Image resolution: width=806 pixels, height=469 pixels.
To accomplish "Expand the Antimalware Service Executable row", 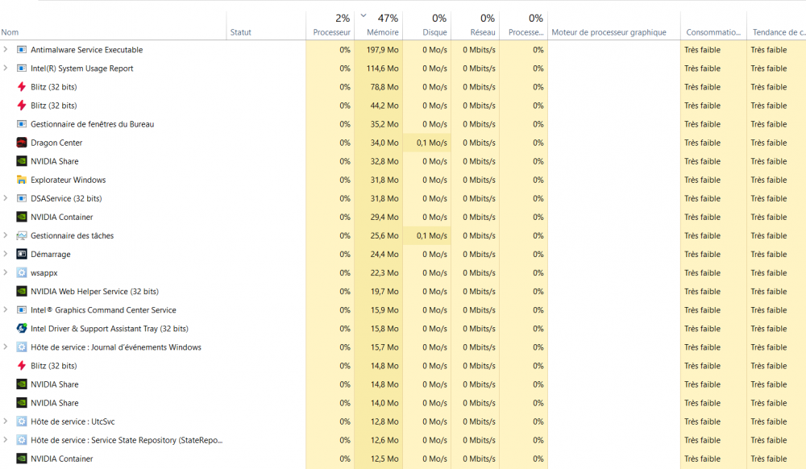I will tap(6, 50).
